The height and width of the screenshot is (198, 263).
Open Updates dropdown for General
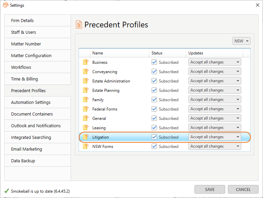pos(215,118)
